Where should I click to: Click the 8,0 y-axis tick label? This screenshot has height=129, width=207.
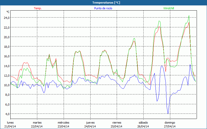pos(7,94)
